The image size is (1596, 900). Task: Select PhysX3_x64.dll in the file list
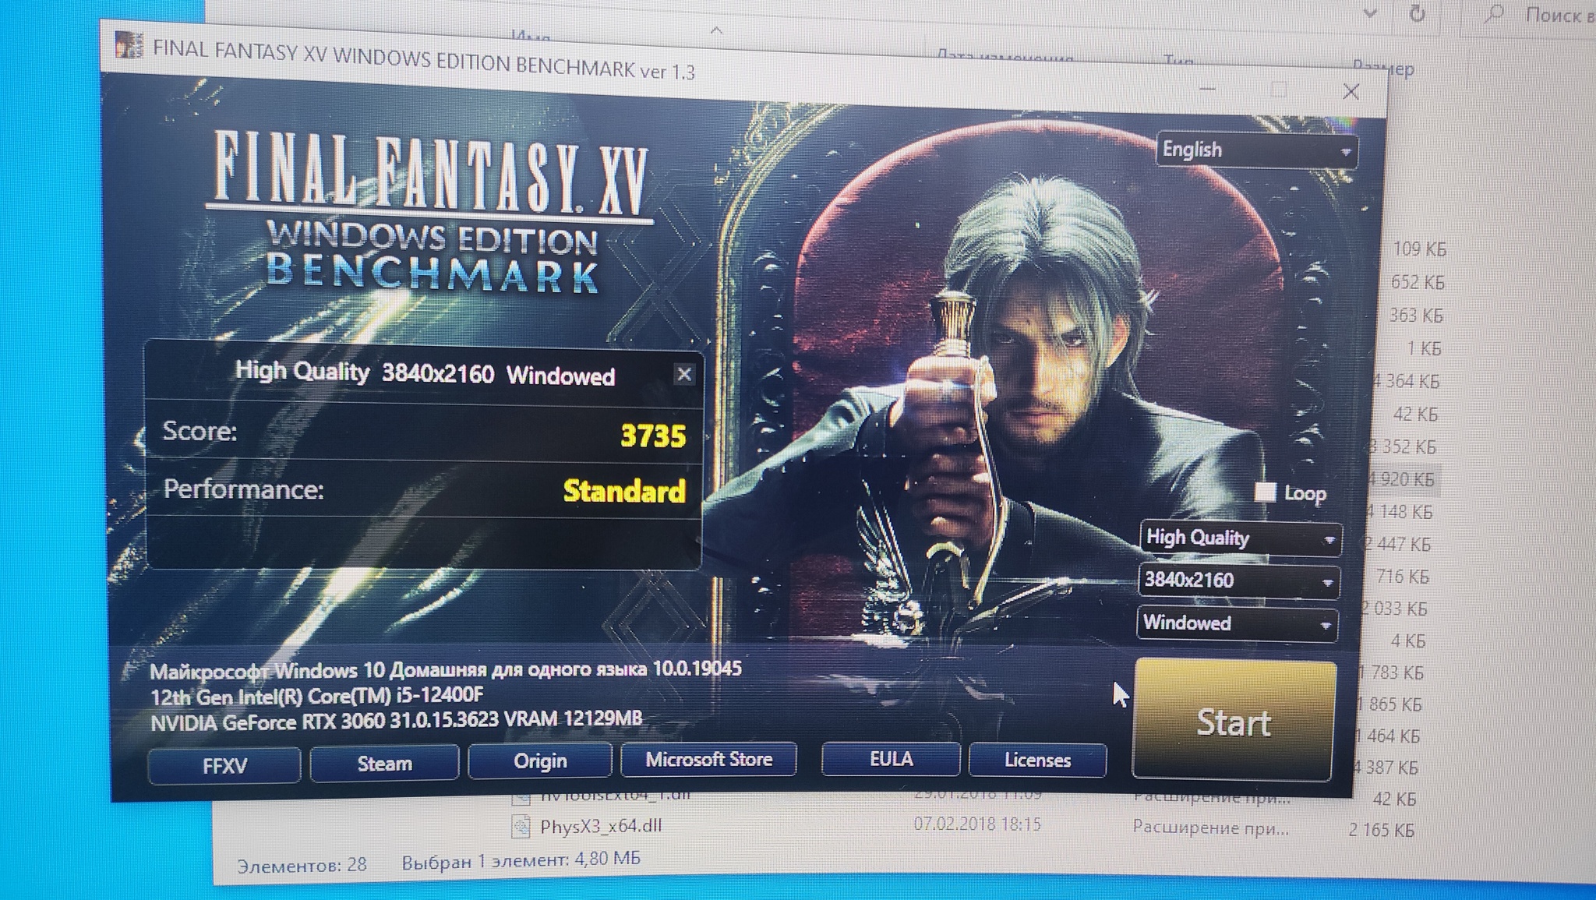click(601, 826)
